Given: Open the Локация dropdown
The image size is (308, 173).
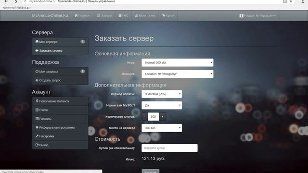Looking at the screenshot, I should [x=178, y=74].
